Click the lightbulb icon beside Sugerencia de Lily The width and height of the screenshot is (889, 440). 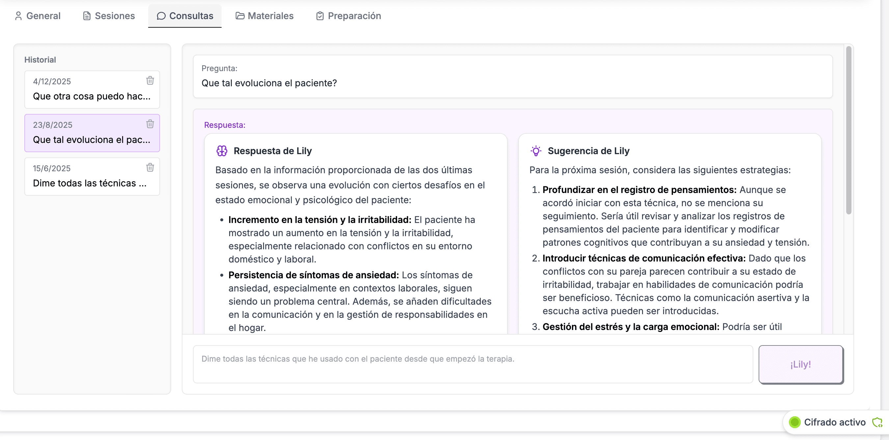click(x=536, y=151)
